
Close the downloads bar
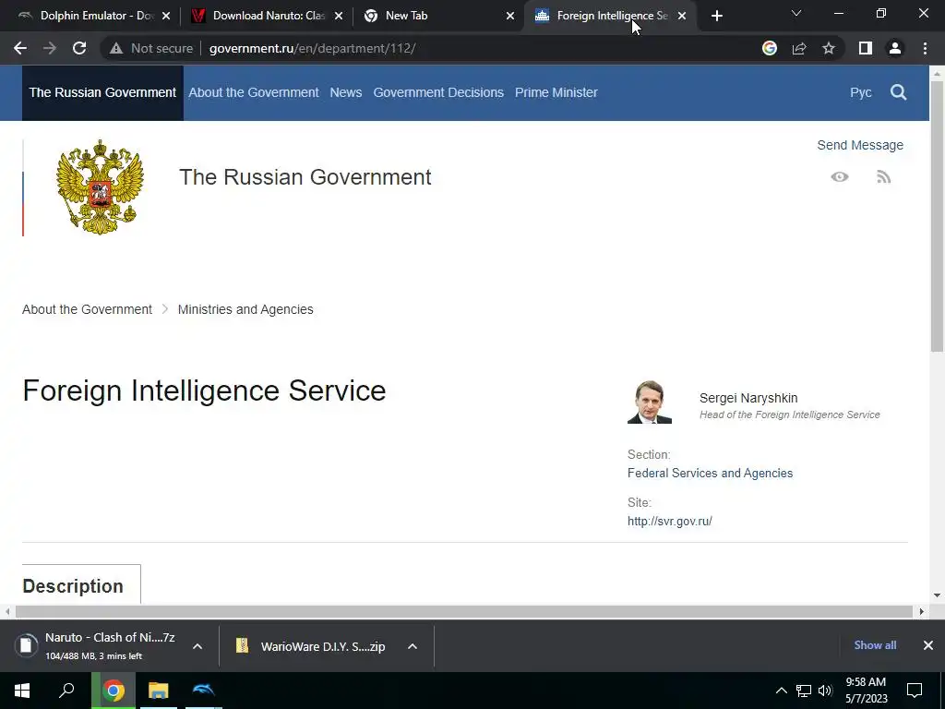click(x=928, y=645)
